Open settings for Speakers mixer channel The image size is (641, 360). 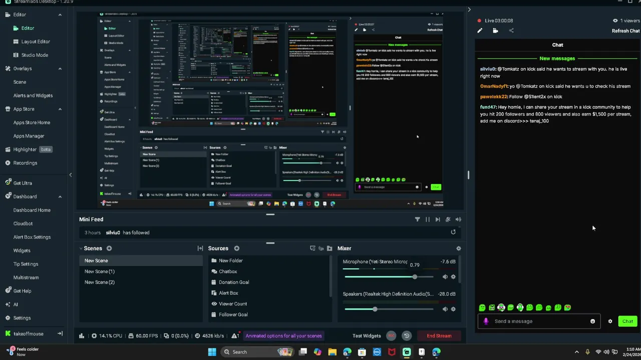pos(453,309)
